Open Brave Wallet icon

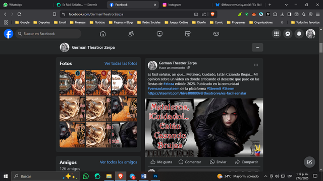[x=297, y=14]
